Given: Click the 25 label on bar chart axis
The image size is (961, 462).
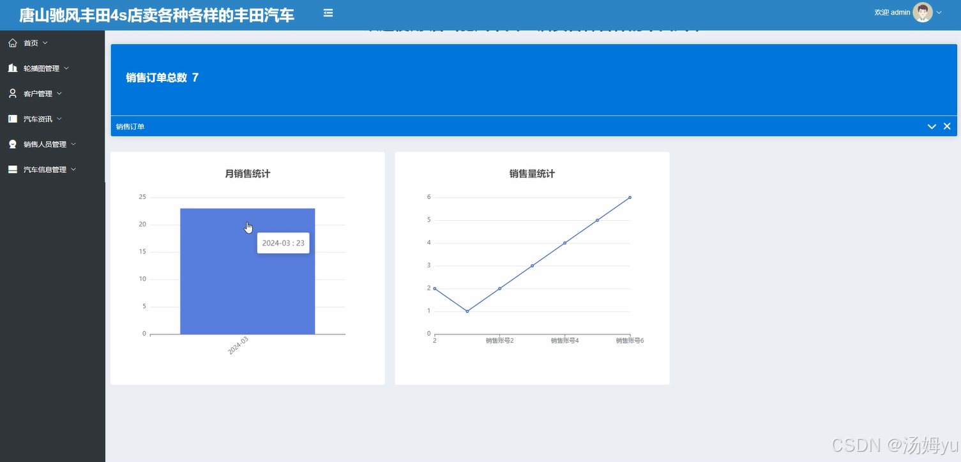Looking at the screenshot, I should [x=142, y=197].
